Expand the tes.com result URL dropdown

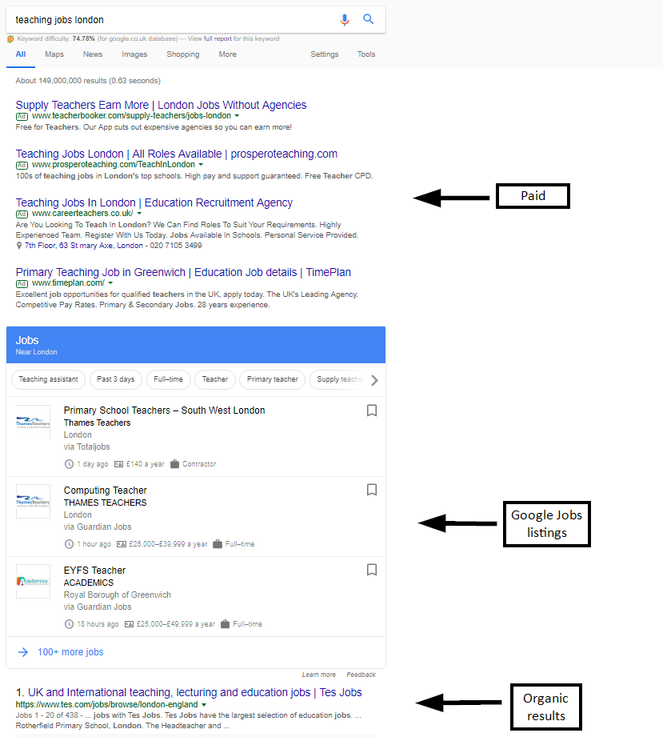[x=204, y=705]
